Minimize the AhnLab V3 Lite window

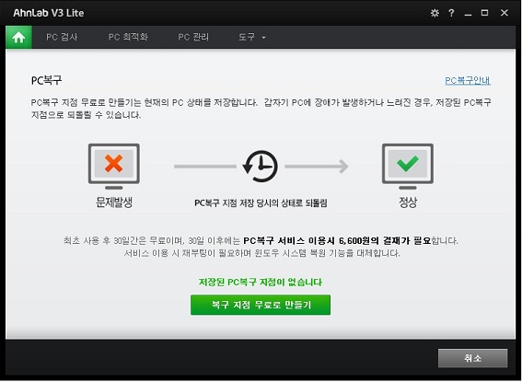pos(468,14)
